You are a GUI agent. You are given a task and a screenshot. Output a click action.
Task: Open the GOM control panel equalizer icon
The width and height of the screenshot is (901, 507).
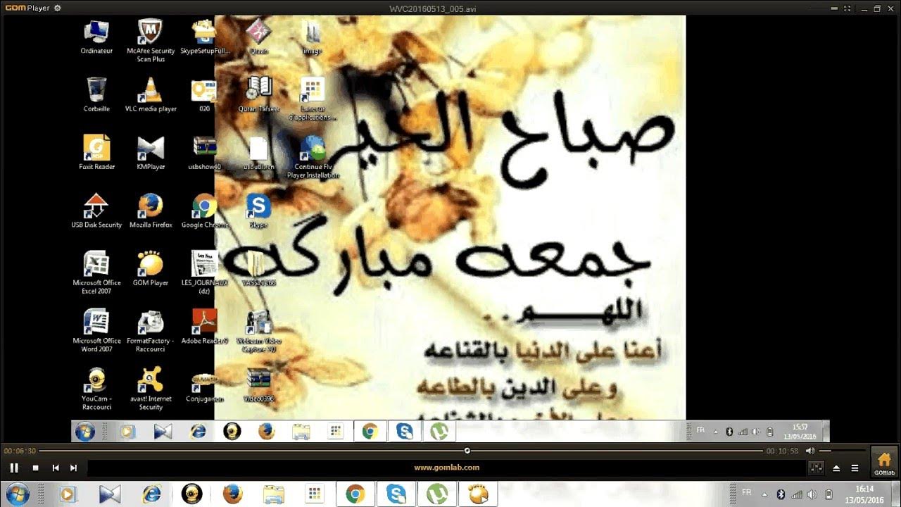pyautogui.click(x=817, y=468)
